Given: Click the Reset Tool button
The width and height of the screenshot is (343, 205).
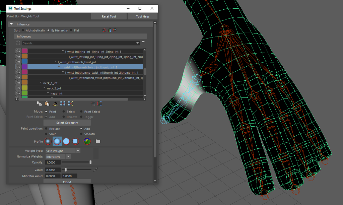Looking at the screenshot, I should pos(109,16).
